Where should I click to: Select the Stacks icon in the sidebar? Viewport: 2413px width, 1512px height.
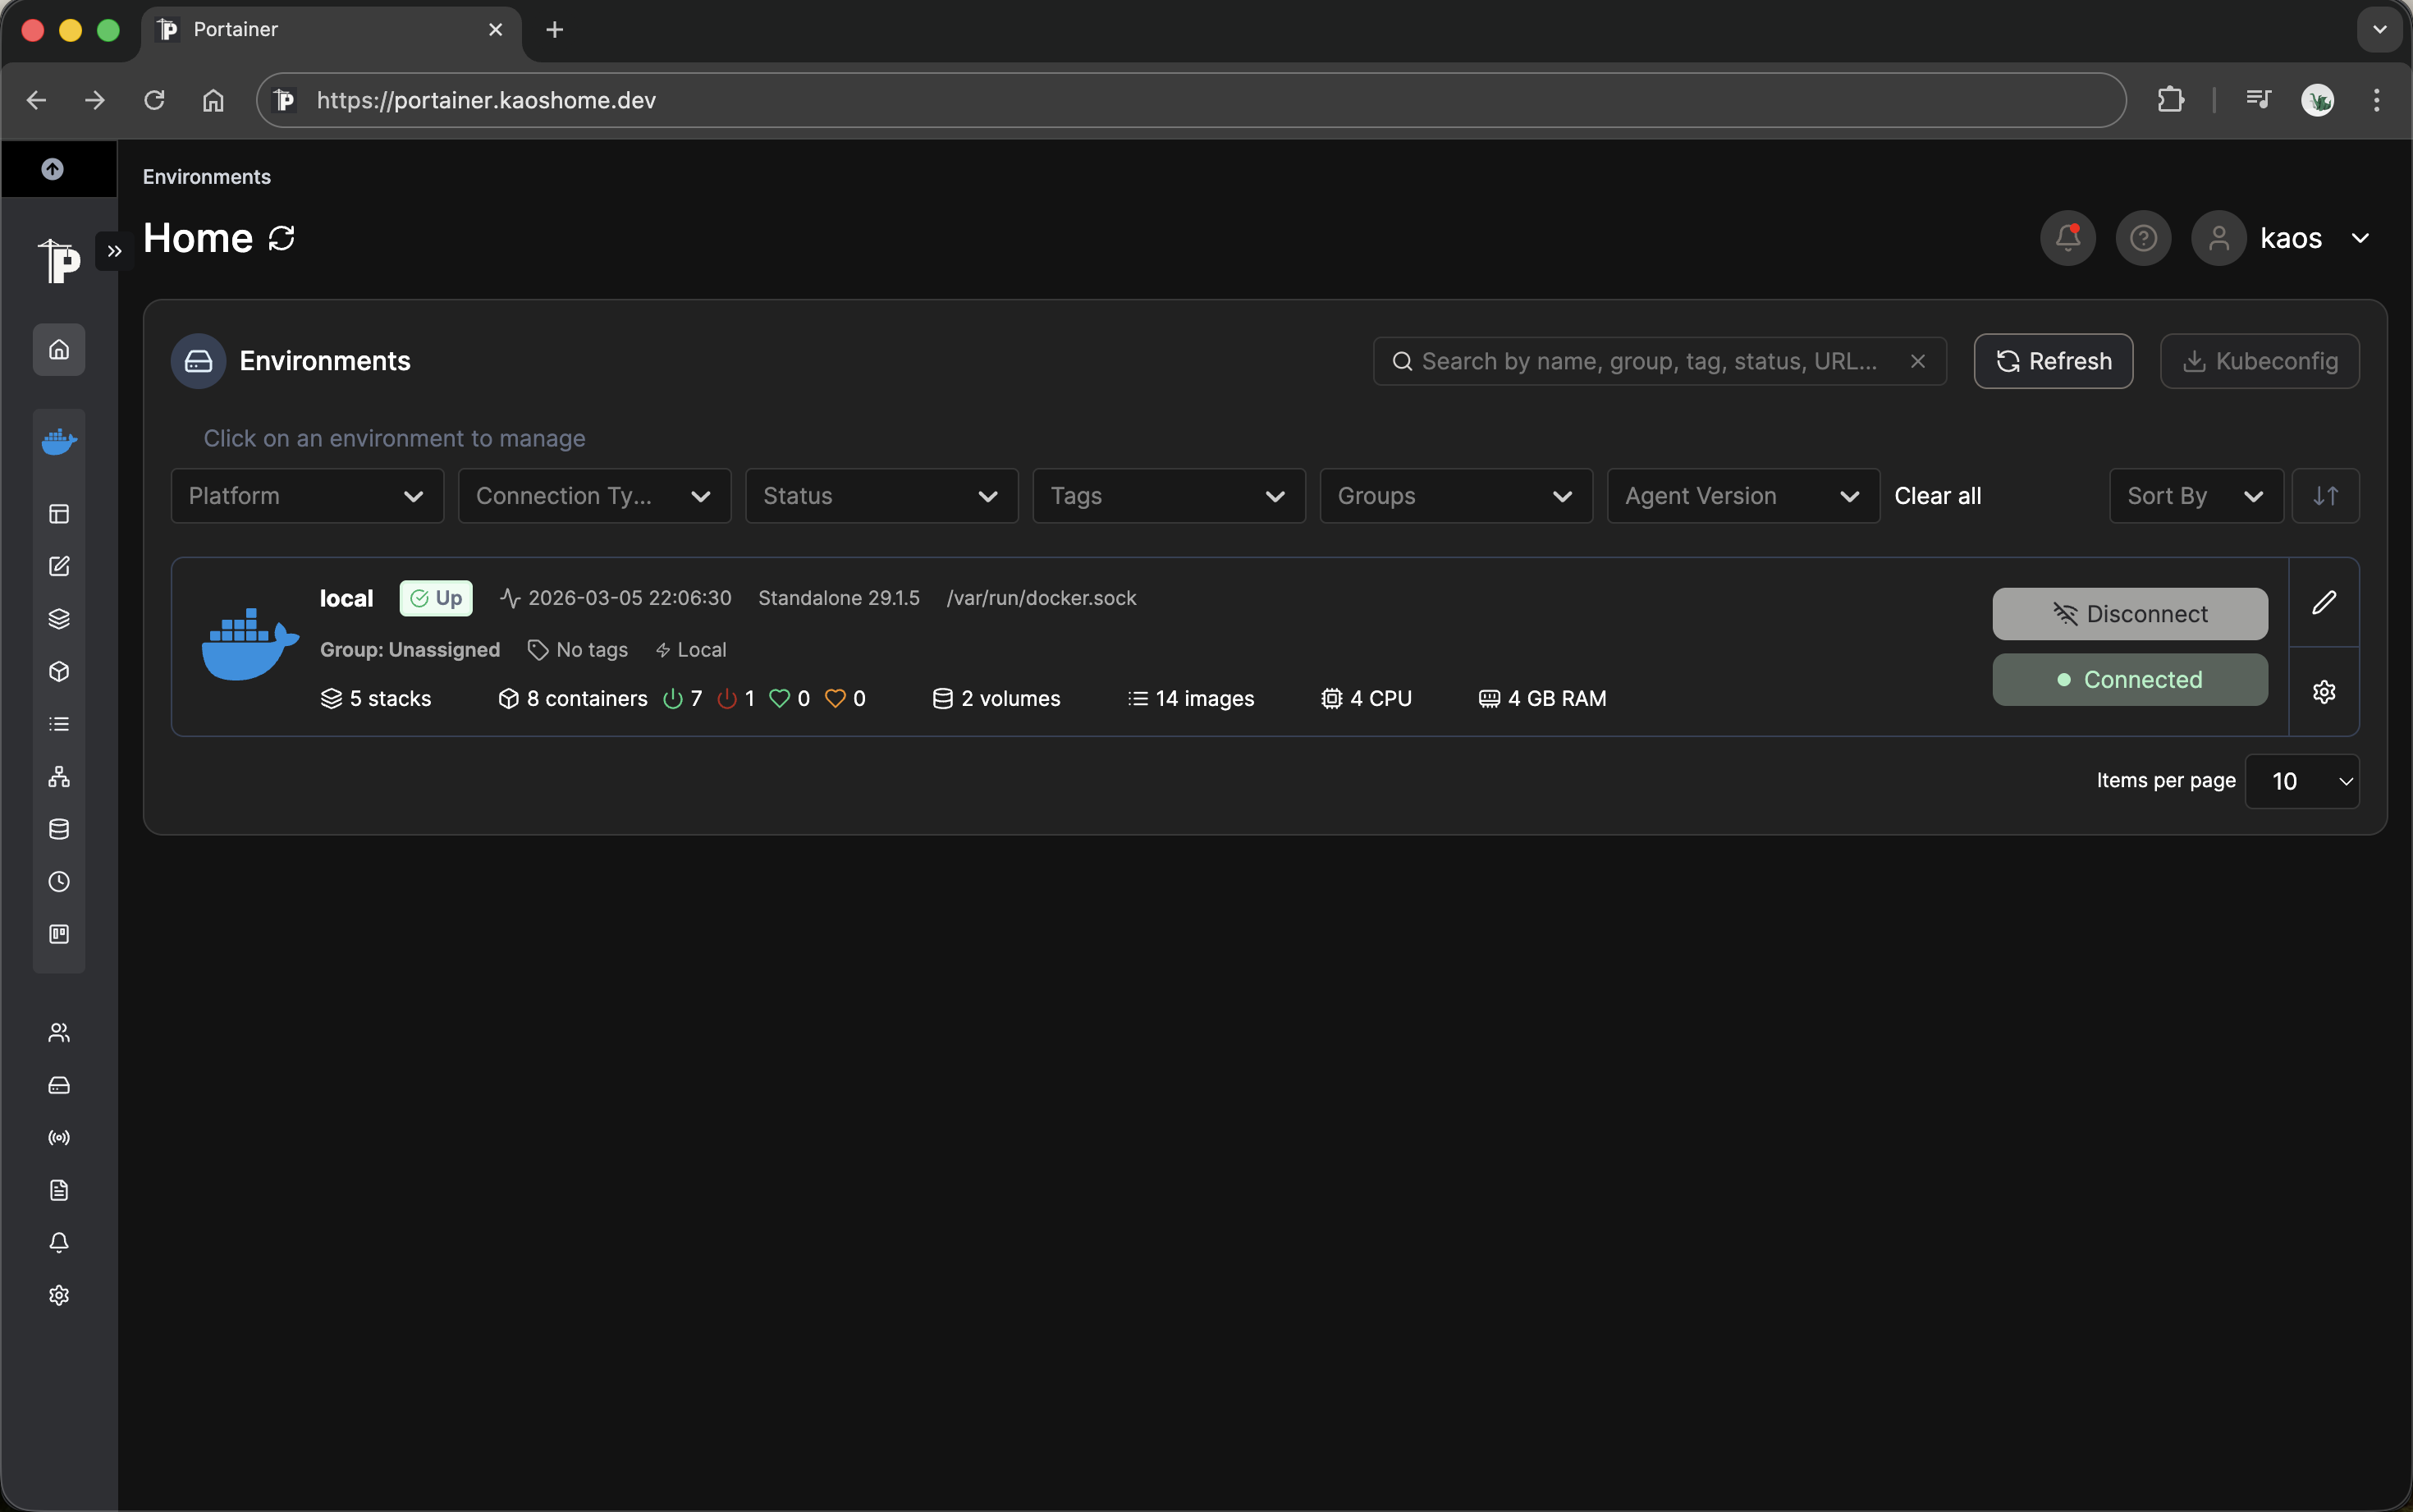pos(58,619)
